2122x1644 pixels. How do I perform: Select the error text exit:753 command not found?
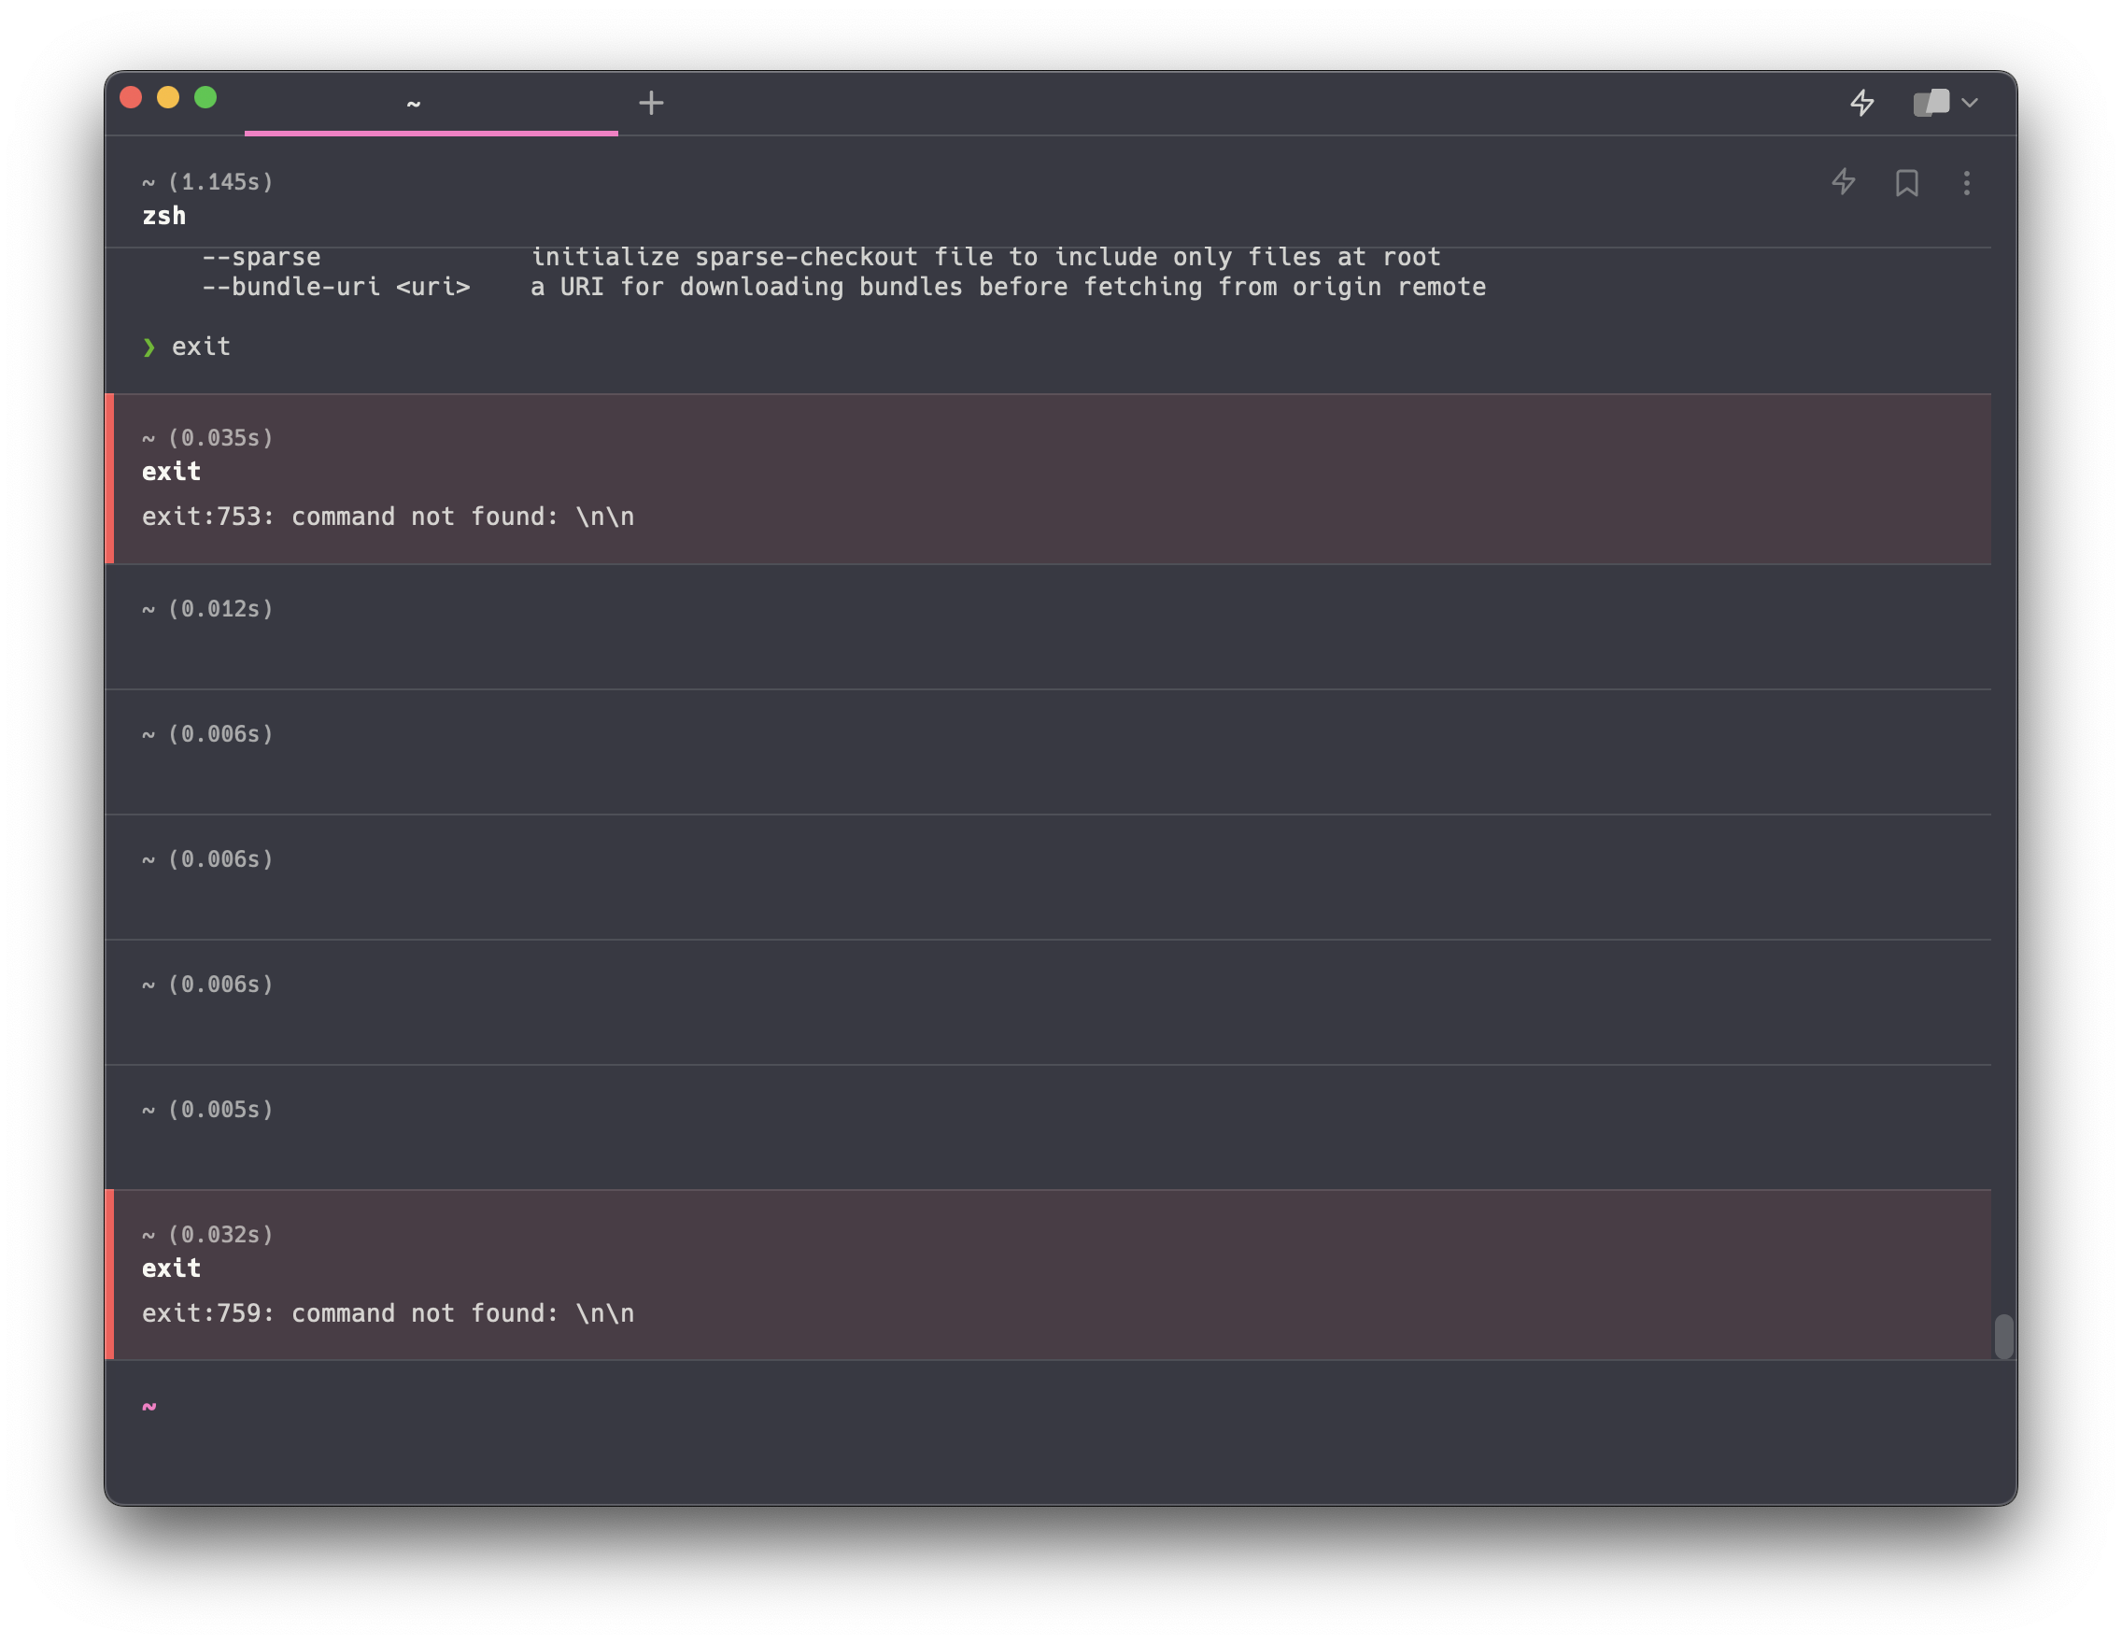[389, 516]
